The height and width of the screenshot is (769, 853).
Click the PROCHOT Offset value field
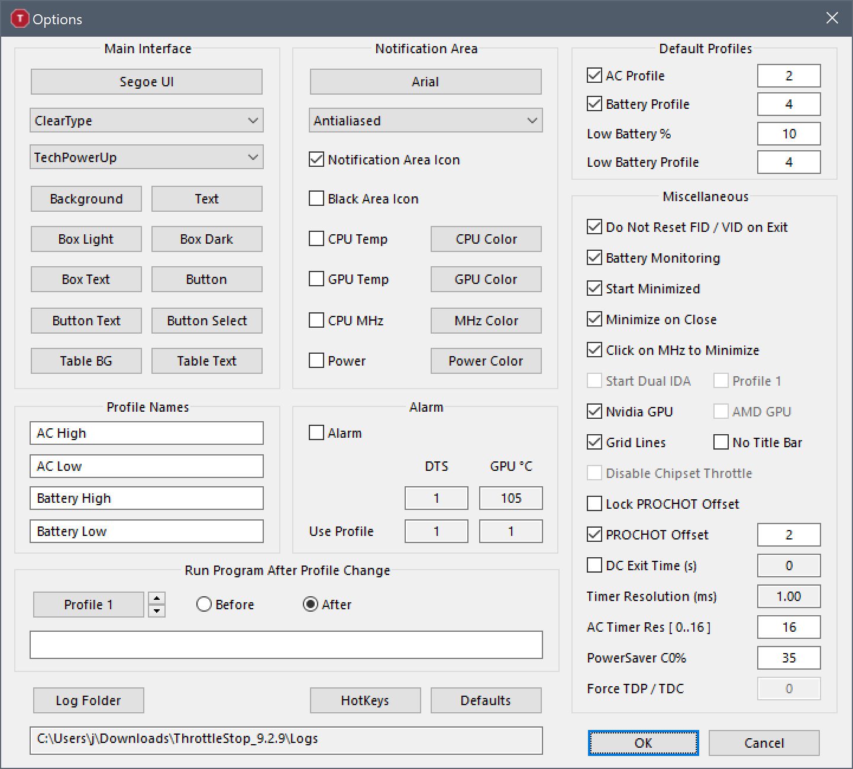coord(789,535)
